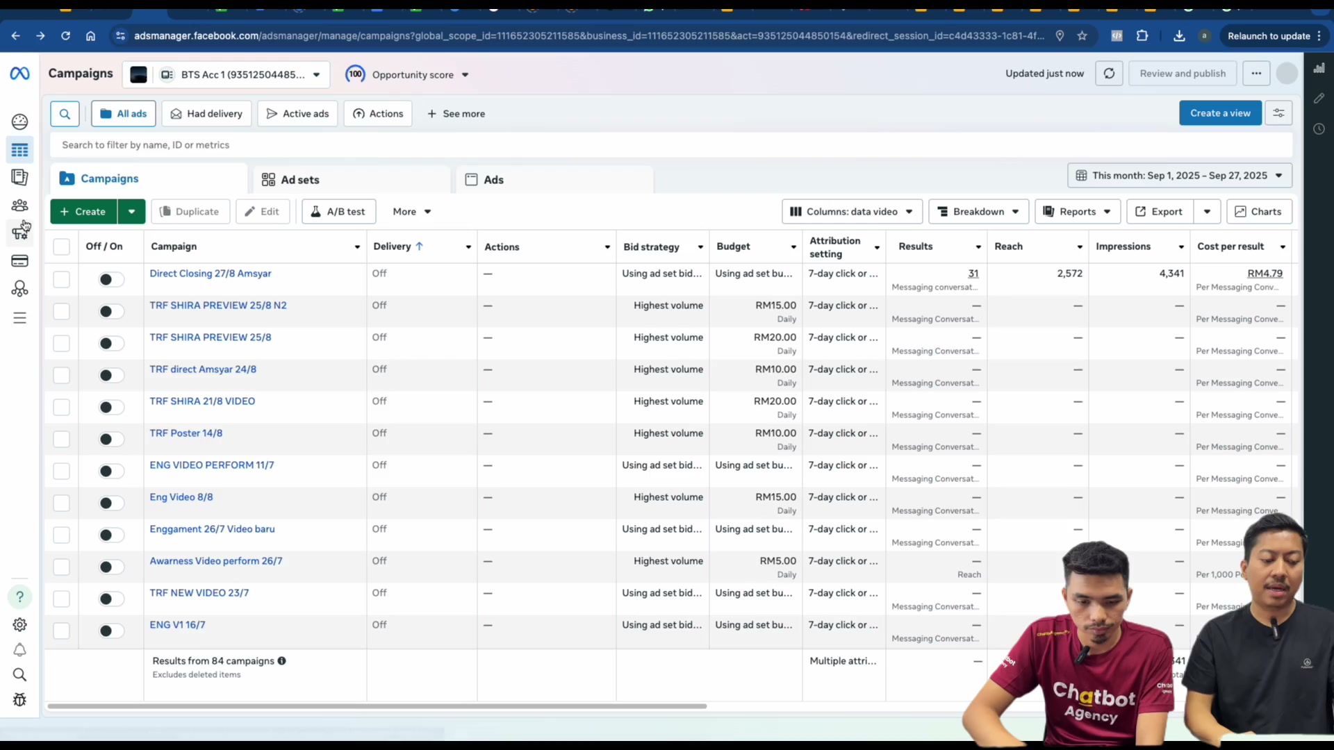This screenshot has height=750, width=1334.
Task: Reload the page in the browser
Action: click(65, 36)
